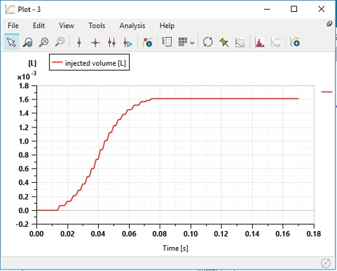Click the 0.08 tick label on time axis

tap(160, 234)
